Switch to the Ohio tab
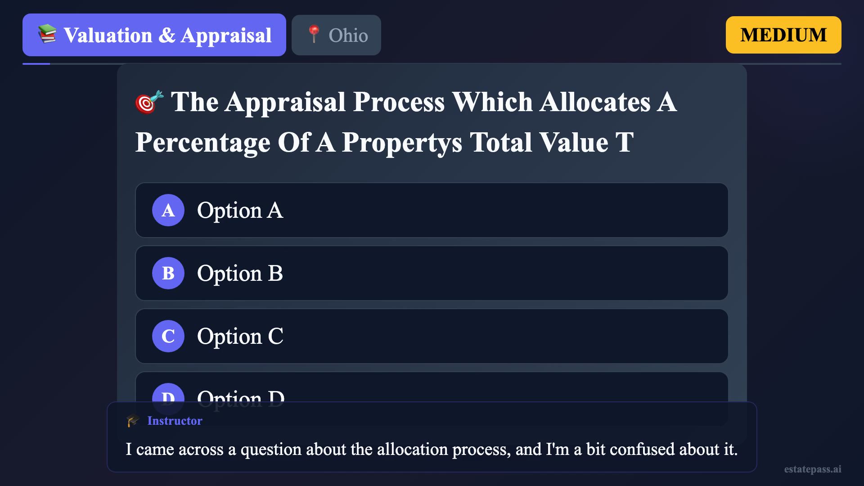 coord(336,35)
